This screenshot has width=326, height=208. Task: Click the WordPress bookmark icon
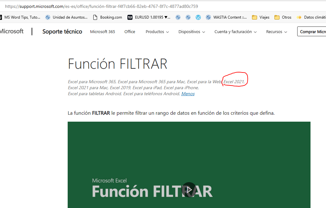tap(198, 17)
